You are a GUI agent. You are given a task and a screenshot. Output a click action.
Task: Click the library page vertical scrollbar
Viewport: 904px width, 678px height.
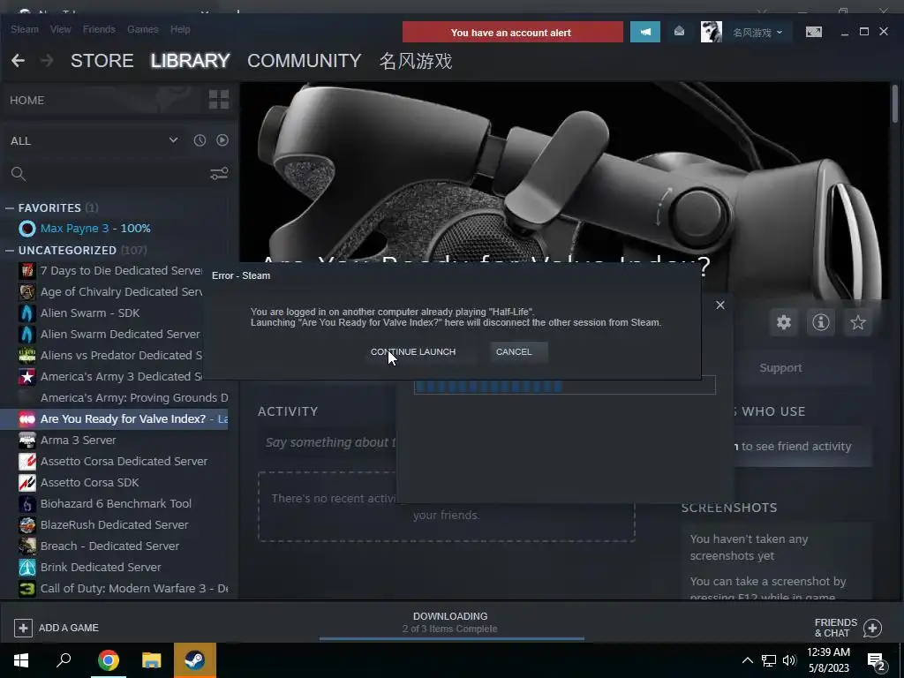pos(895,104)
